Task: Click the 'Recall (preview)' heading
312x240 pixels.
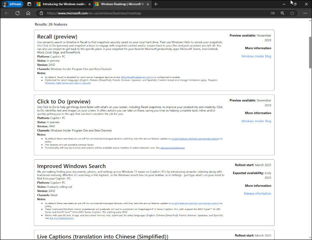Action: click(57, 37)
